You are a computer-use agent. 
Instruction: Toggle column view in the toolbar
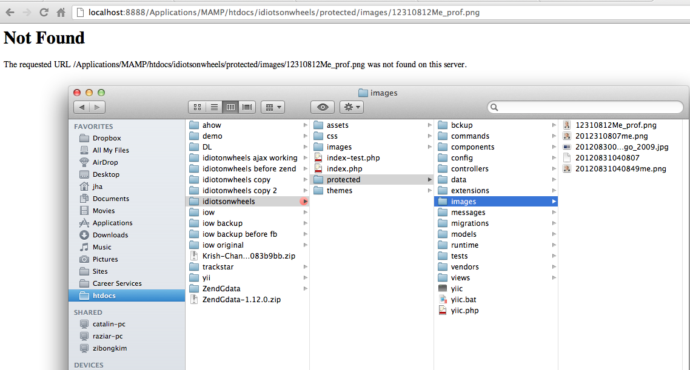230,107
